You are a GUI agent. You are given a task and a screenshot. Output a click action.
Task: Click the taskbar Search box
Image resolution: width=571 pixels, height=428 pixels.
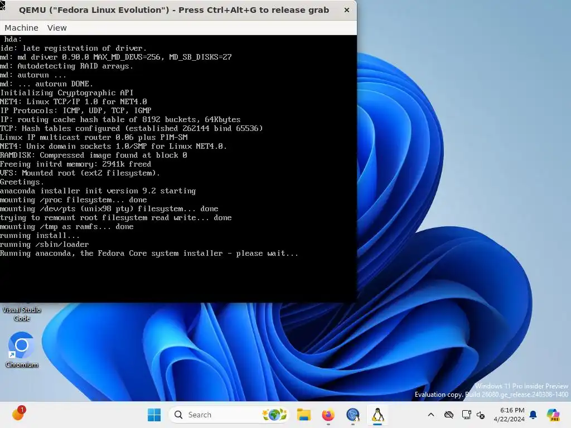[229, 415]
